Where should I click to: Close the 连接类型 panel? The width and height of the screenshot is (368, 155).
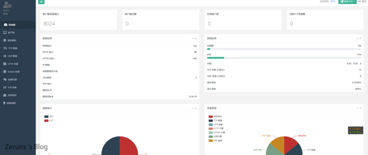(360, 108)
